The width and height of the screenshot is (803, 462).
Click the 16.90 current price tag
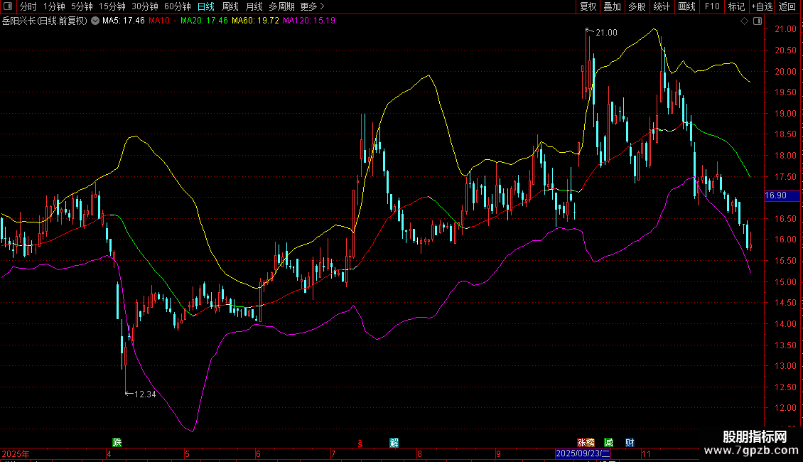click(x=782, y=195)
